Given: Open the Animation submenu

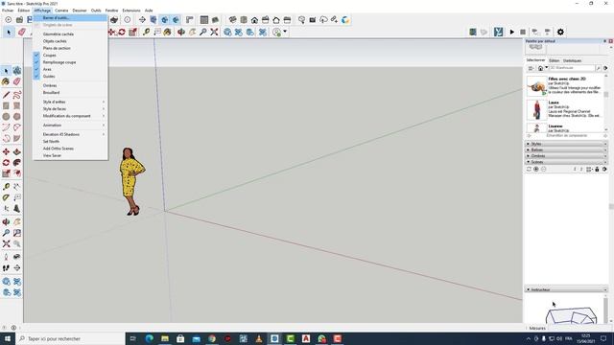Looking at the screenshot, I should [70, 126].
